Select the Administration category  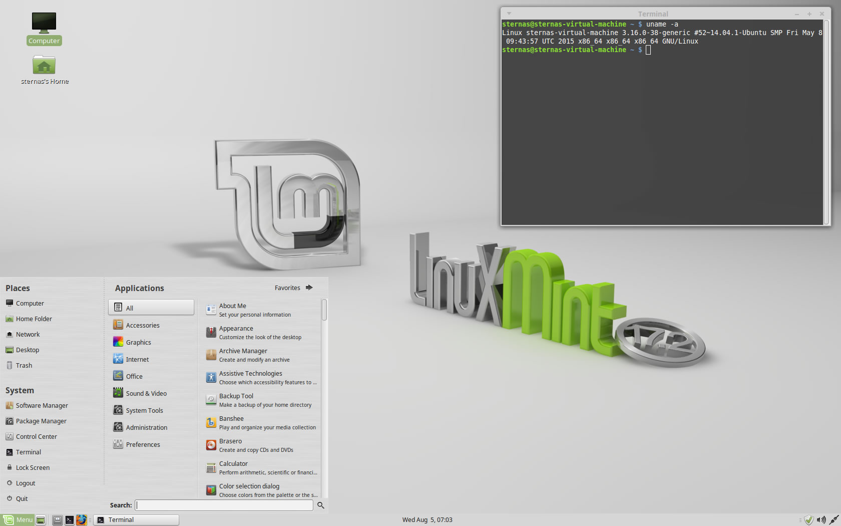(x=151, y=427)
